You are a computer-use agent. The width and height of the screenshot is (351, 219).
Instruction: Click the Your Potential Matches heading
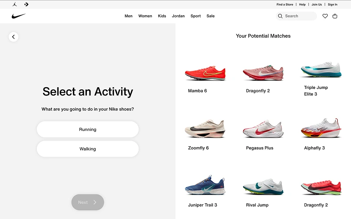[263, 36]
